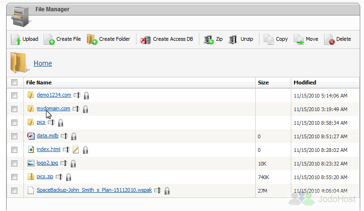Tick the checkbox for logo2.jpg
The height and width of the screenshot is (211, 364).
coord(15,164)
